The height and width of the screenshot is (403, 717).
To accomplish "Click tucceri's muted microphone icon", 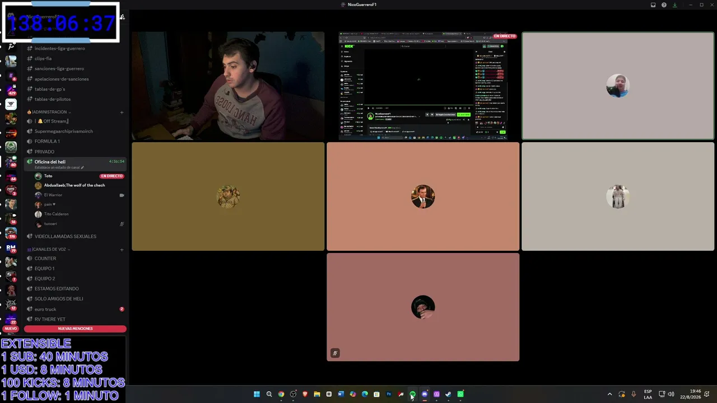I will (122, 224).
